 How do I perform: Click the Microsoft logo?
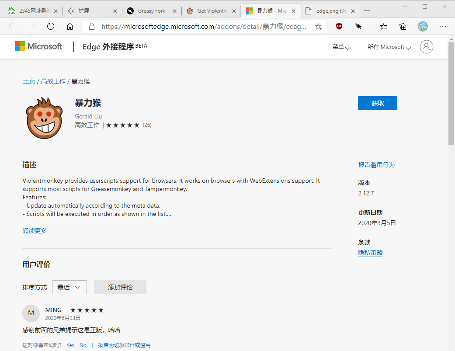(38, 46)
